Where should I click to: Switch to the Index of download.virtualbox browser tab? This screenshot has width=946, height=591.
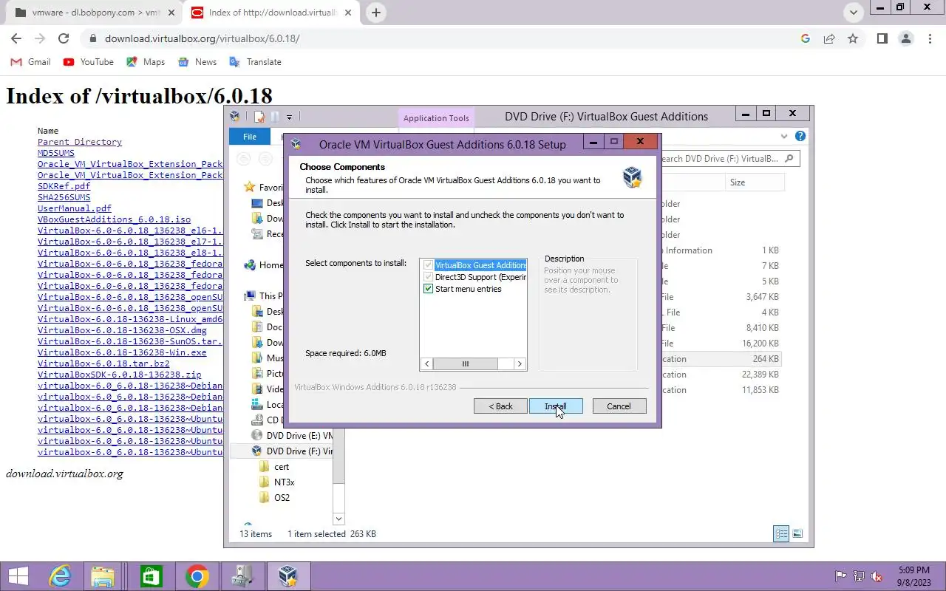(270, 13)
